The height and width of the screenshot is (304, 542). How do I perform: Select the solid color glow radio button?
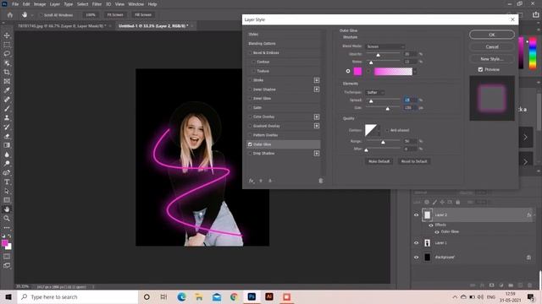click(348, 71)
